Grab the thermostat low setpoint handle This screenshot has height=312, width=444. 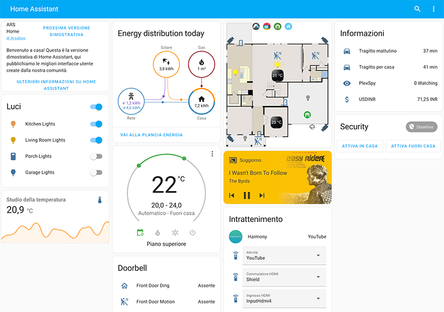pos(139,165)
